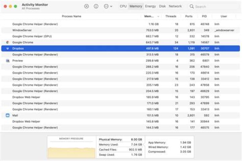Select Chrome Helper (Renderer) using 217.9 MB
Image resolution: width=242 pixels, height=161 pixels.
click(x=121, y=79)
